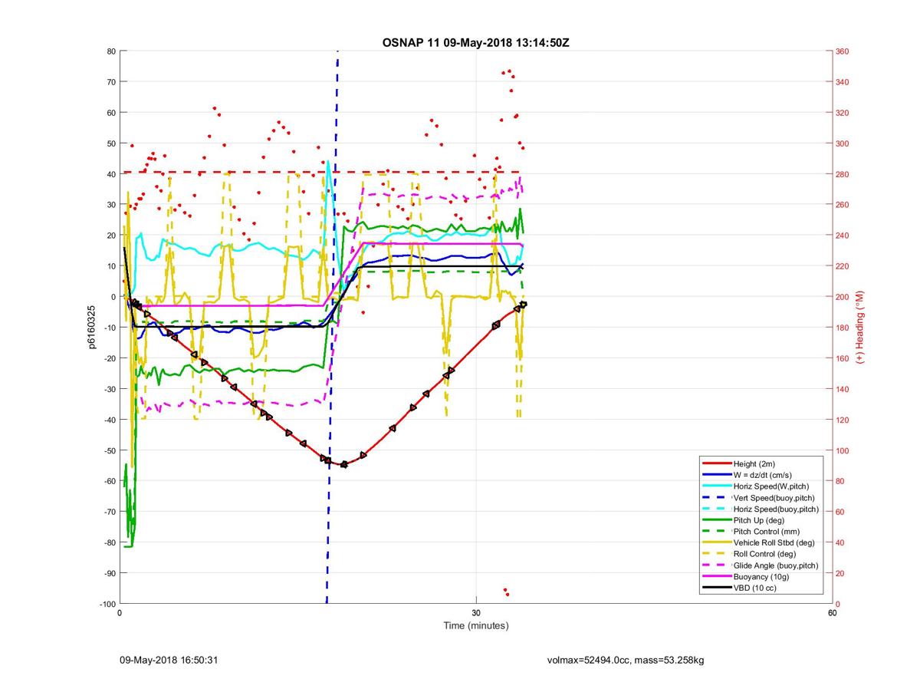Click right heading axis tick '200'
The image size is (920, 679).
tap(843, 297)
